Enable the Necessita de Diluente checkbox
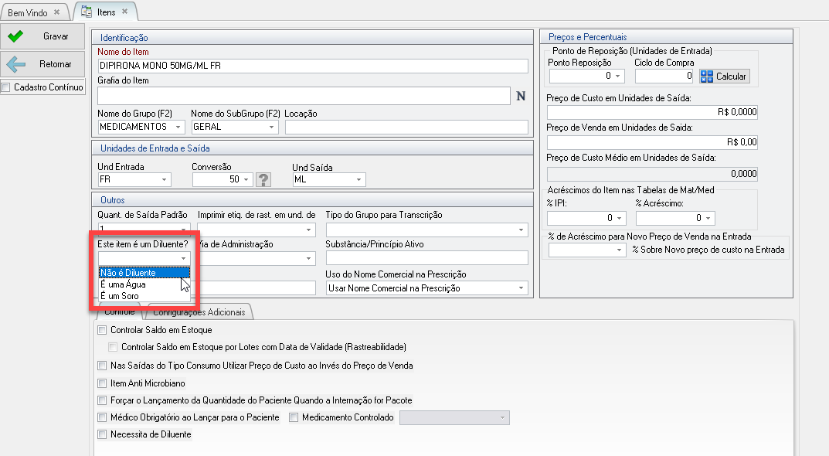829x456 pixels. [x=103, y=435]
